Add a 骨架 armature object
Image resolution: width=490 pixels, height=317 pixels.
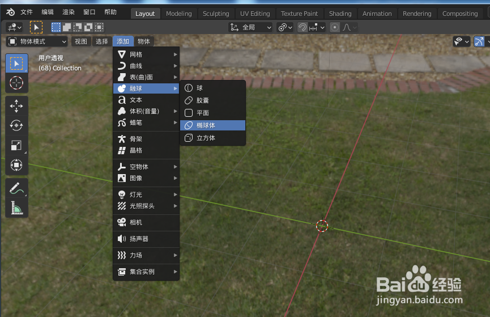[146, 139]
